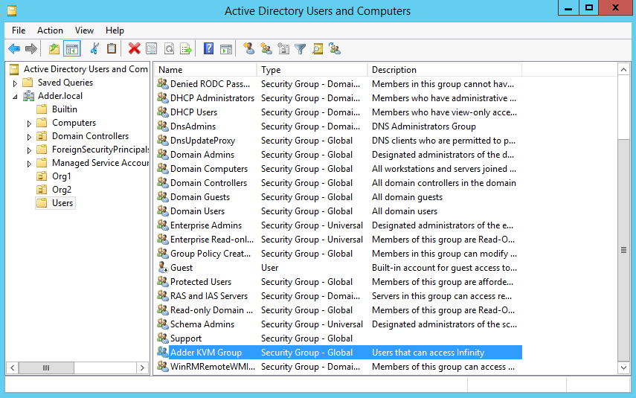Go up one level folder icon

click(54, 49)
